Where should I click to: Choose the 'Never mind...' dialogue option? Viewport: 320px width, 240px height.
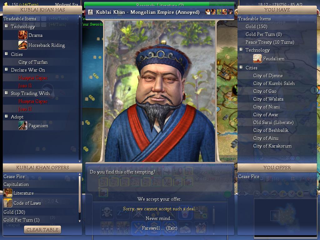(159, 218)
